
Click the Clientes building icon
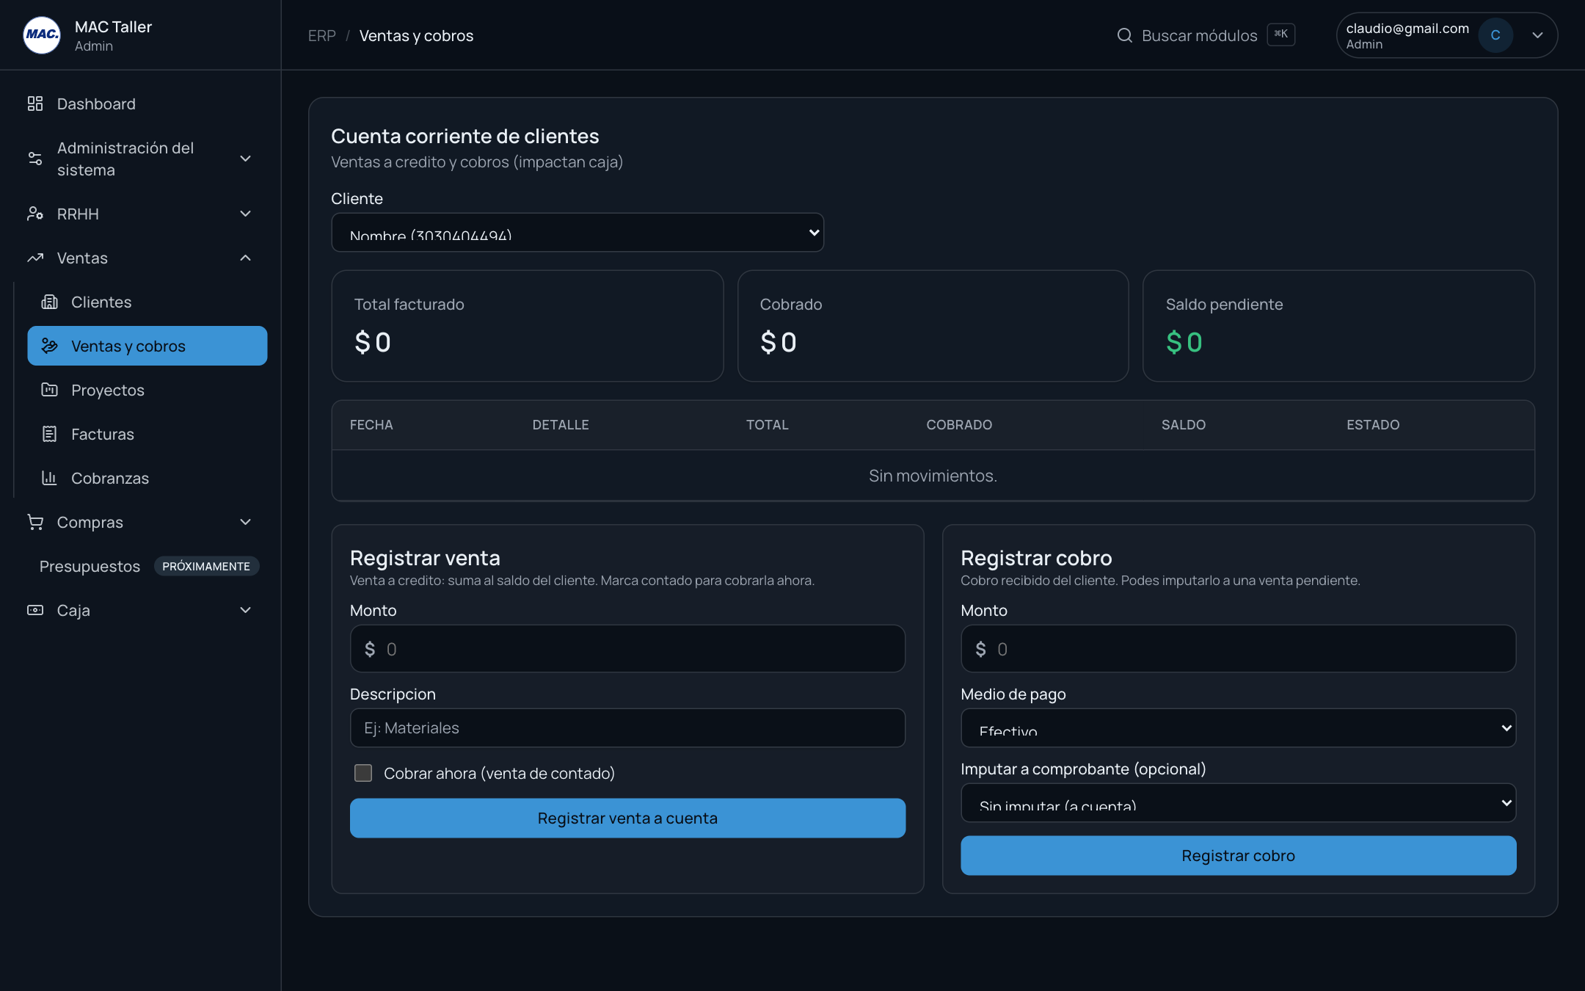click(49, 302)
